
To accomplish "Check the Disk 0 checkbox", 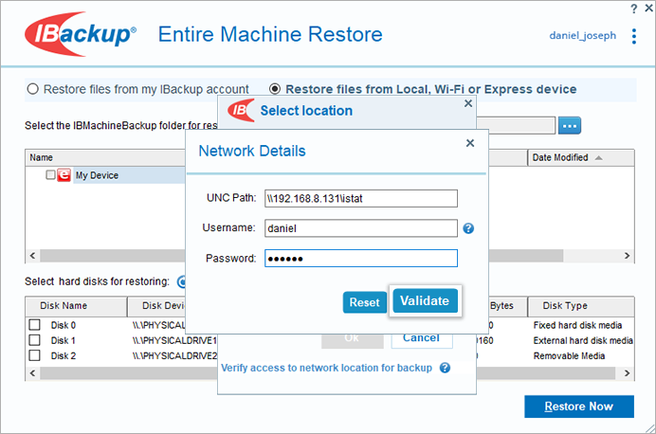I will [x=35, y=325].
